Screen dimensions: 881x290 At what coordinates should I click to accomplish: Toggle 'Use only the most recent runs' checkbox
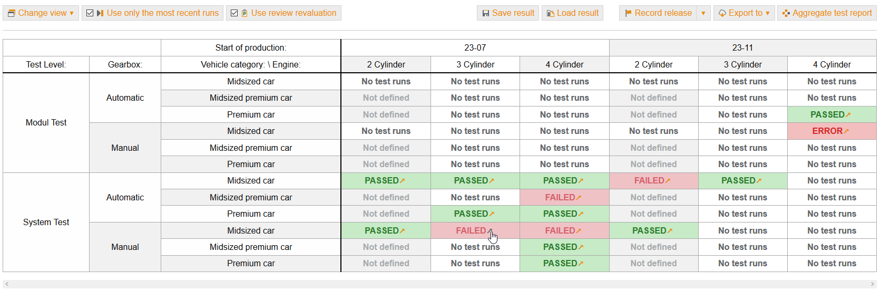point(90,13)
